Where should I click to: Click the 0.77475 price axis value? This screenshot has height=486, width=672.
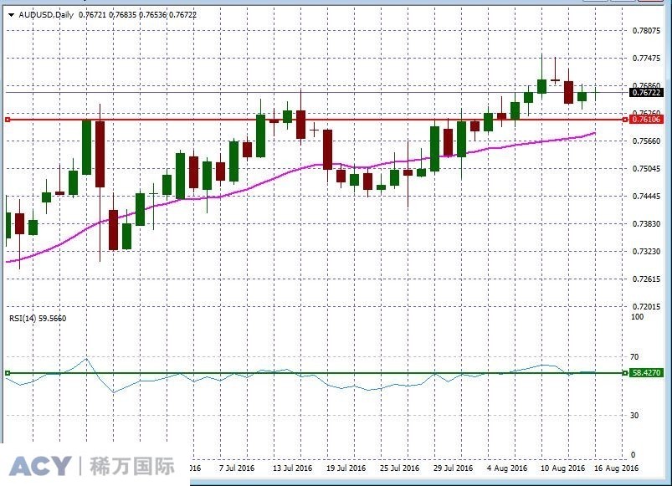646,59
